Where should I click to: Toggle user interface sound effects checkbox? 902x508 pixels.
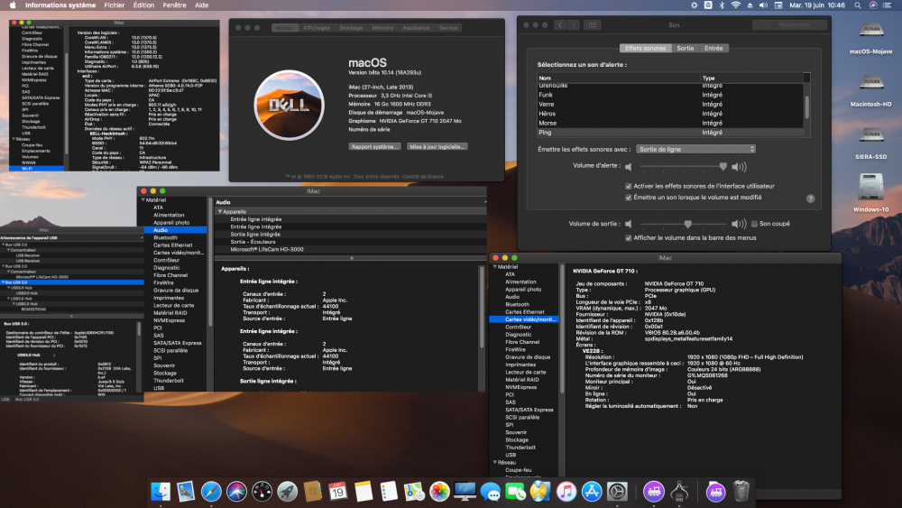pos(629,186)
